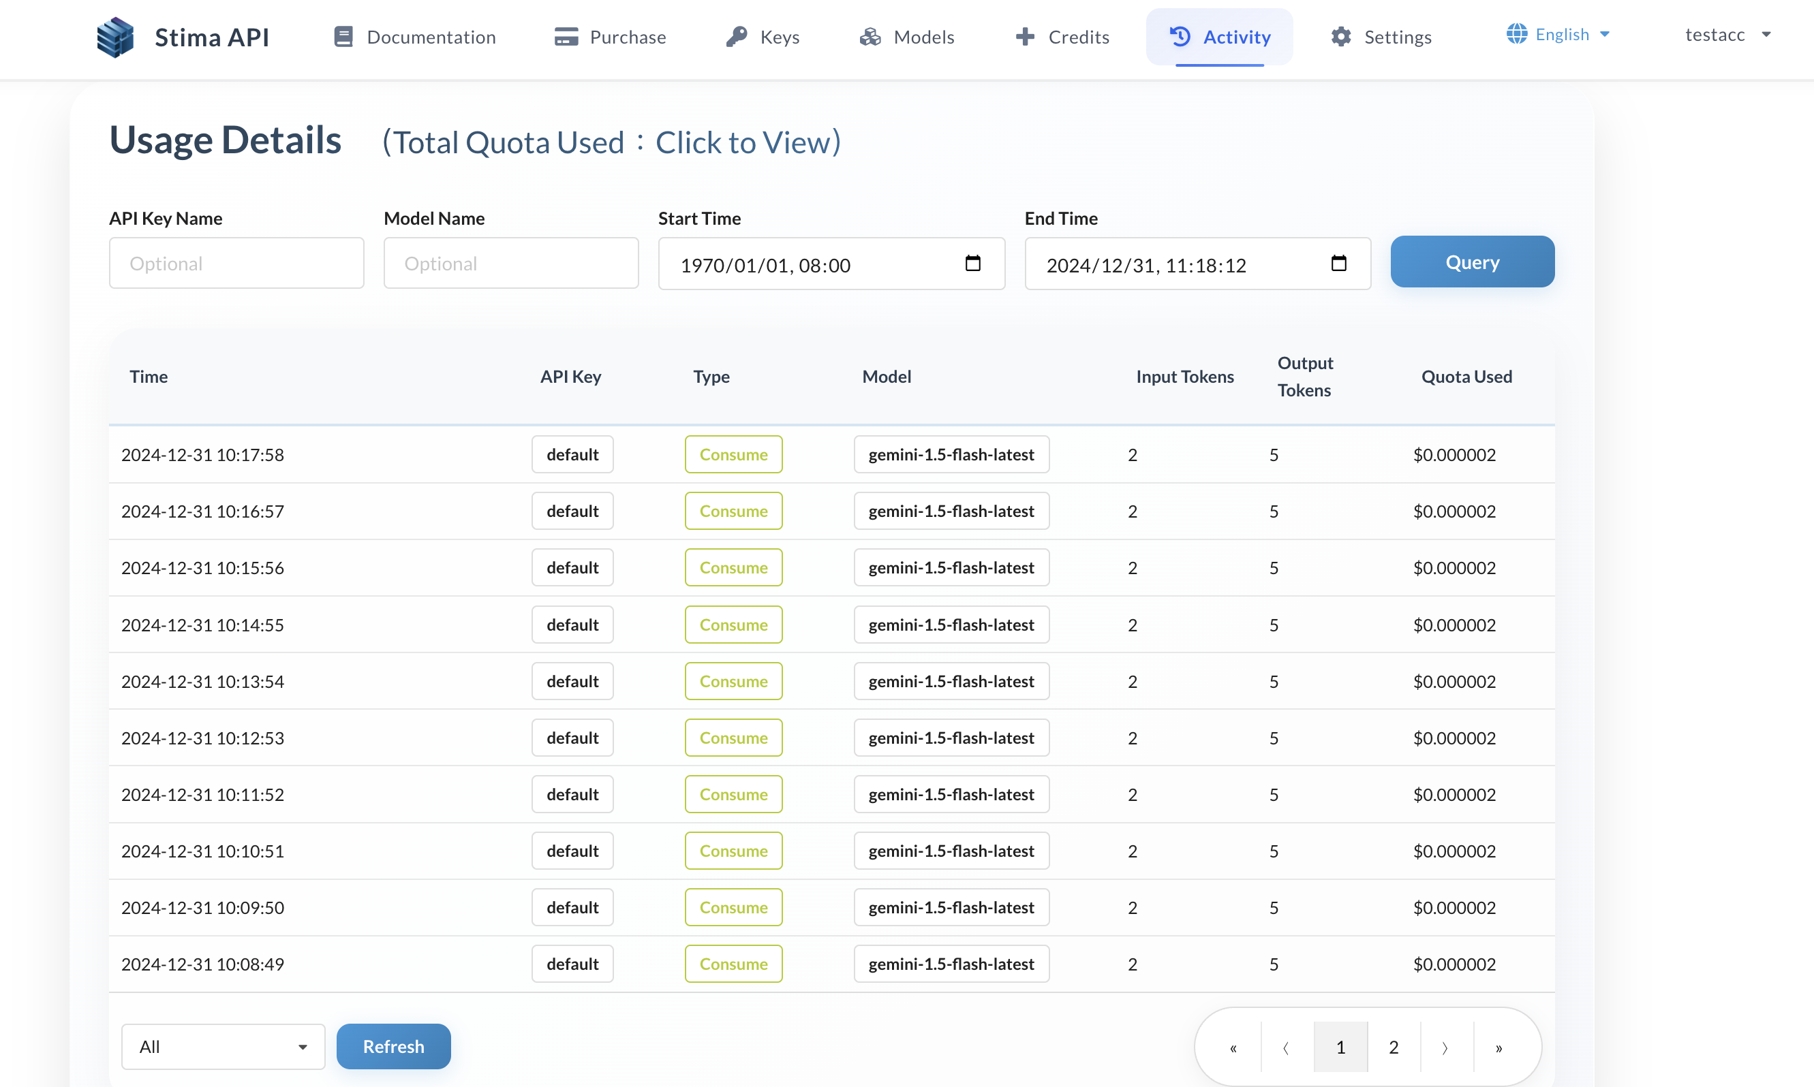Focus the API Key Name input field
1814x1087 pixels.
236,264
